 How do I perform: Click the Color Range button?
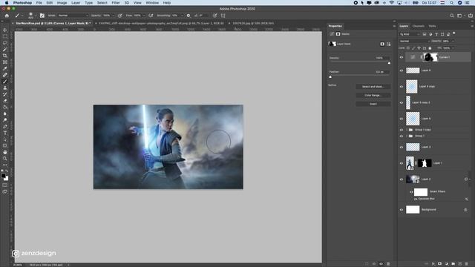(x=373, y=96)
